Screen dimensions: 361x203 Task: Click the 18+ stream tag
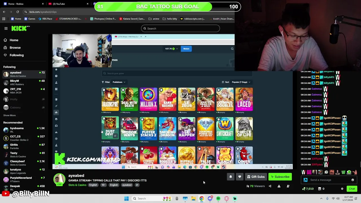tap(103, 185)
